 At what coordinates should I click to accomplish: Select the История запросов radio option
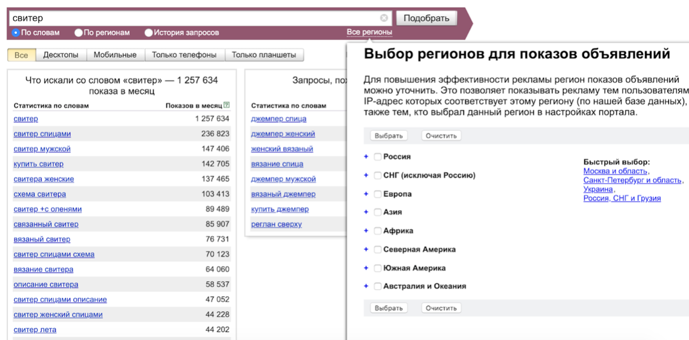[149, 33]
